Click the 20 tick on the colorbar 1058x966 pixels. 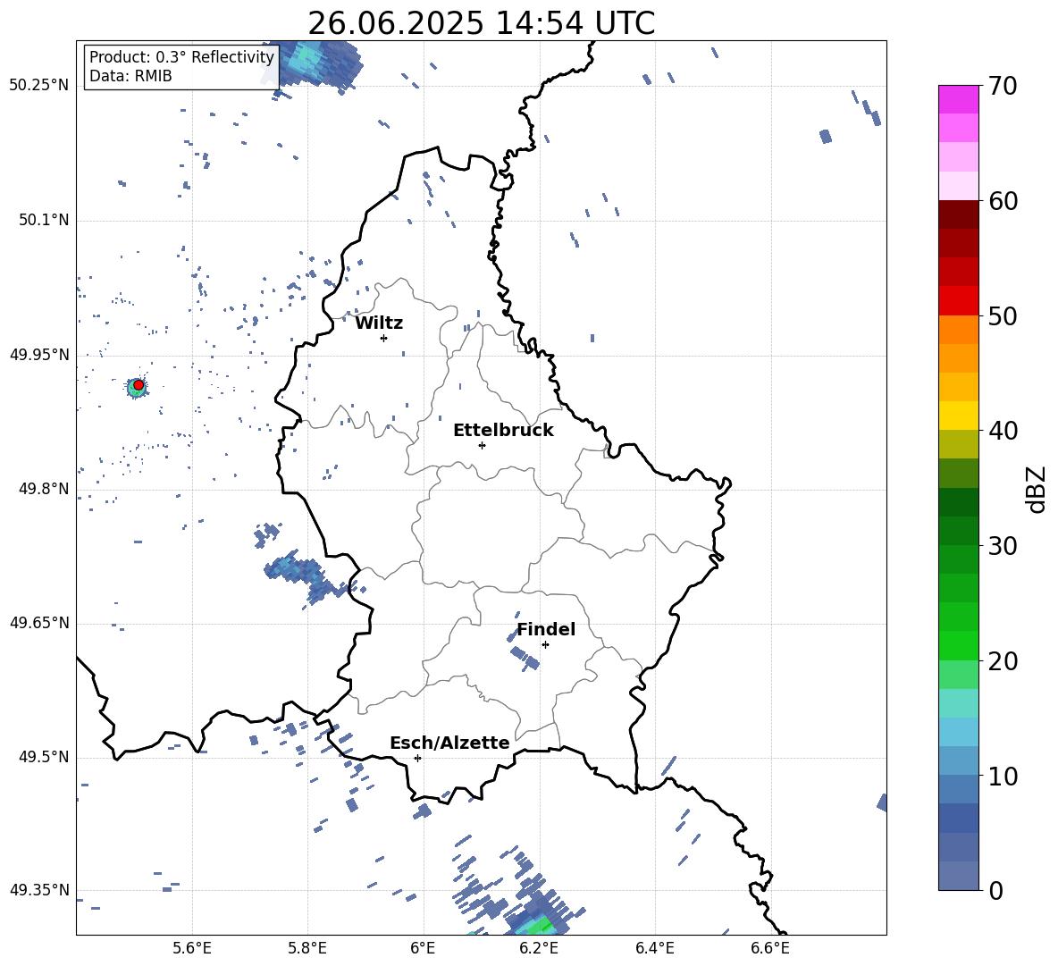1003,661
